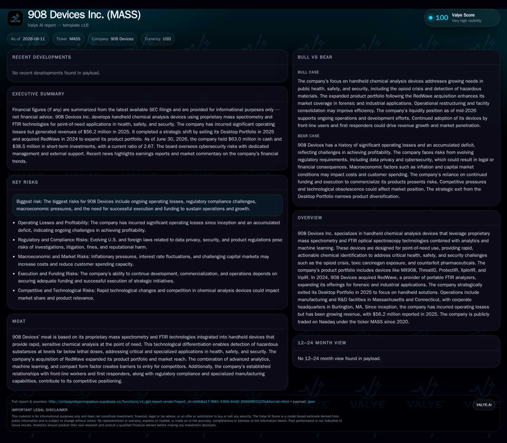Click the 'Execution and Funding Risks' bullet
This screenshot has width=507, height=443.
pos(148,277)
